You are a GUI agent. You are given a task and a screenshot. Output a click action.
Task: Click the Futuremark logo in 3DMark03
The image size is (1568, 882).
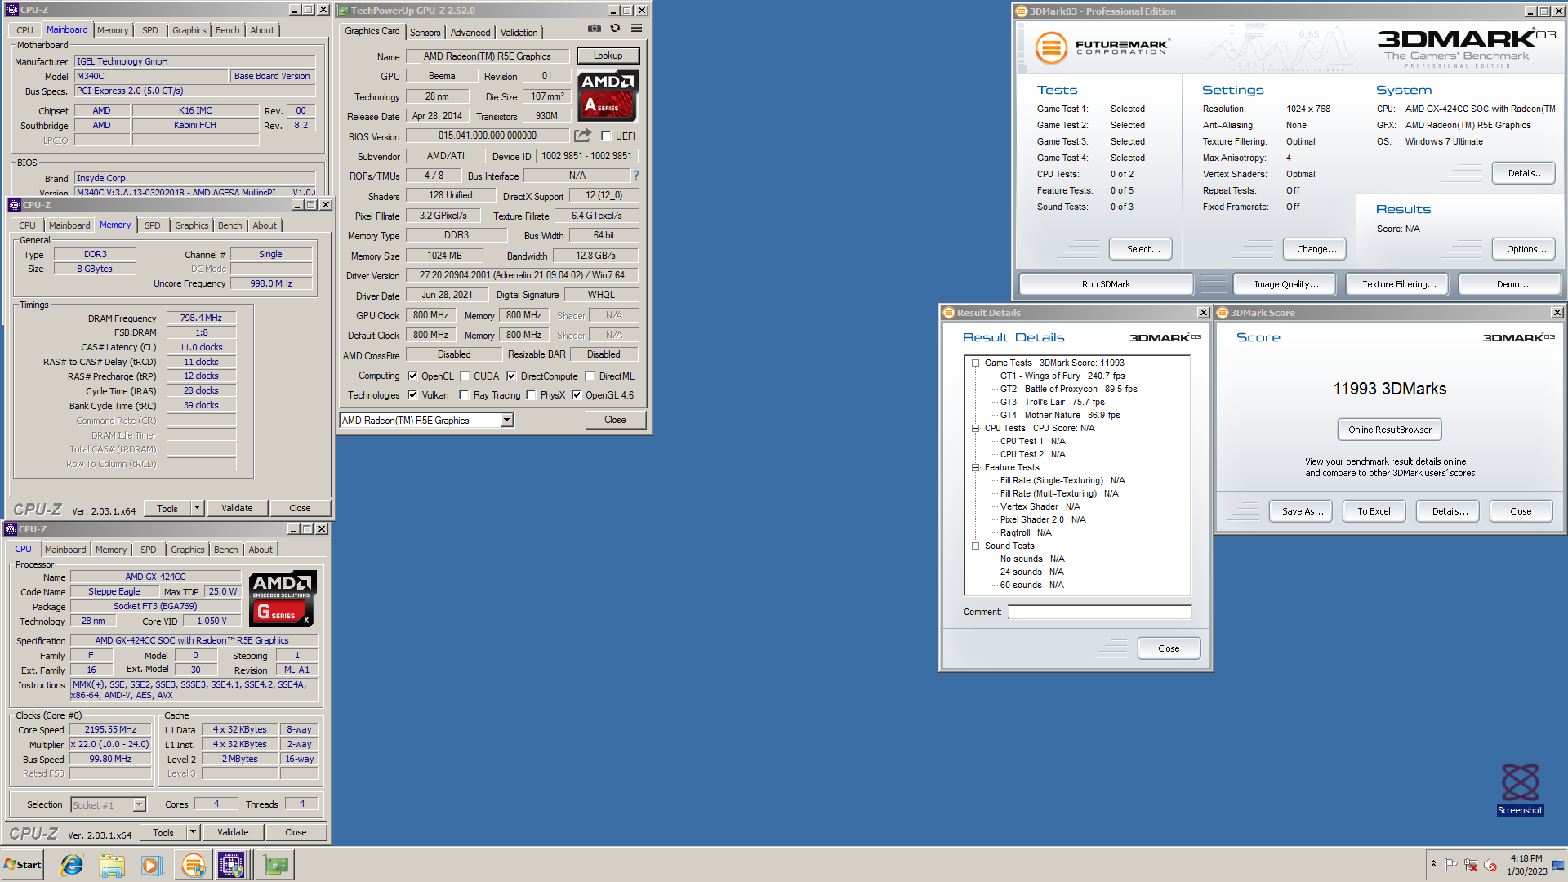point(1102,47)
